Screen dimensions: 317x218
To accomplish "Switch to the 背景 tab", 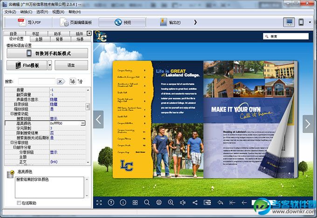I will pyautogui.click(x=61, y=39).
